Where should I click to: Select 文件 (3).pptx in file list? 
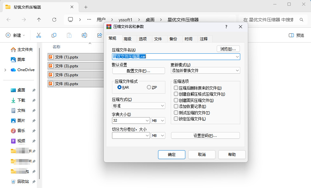click(x=76, y=66)
